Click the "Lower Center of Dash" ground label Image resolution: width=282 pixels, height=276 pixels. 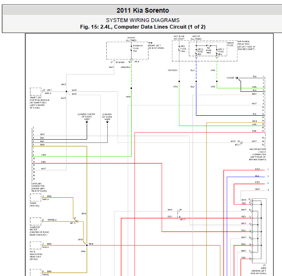[x=87, y=117]
